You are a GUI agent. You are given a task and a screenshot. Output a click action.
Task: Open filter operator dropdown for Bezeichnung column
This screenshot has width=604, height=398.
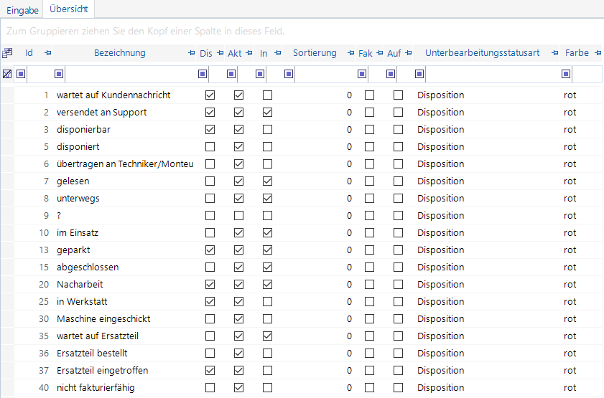coord(60,74)
